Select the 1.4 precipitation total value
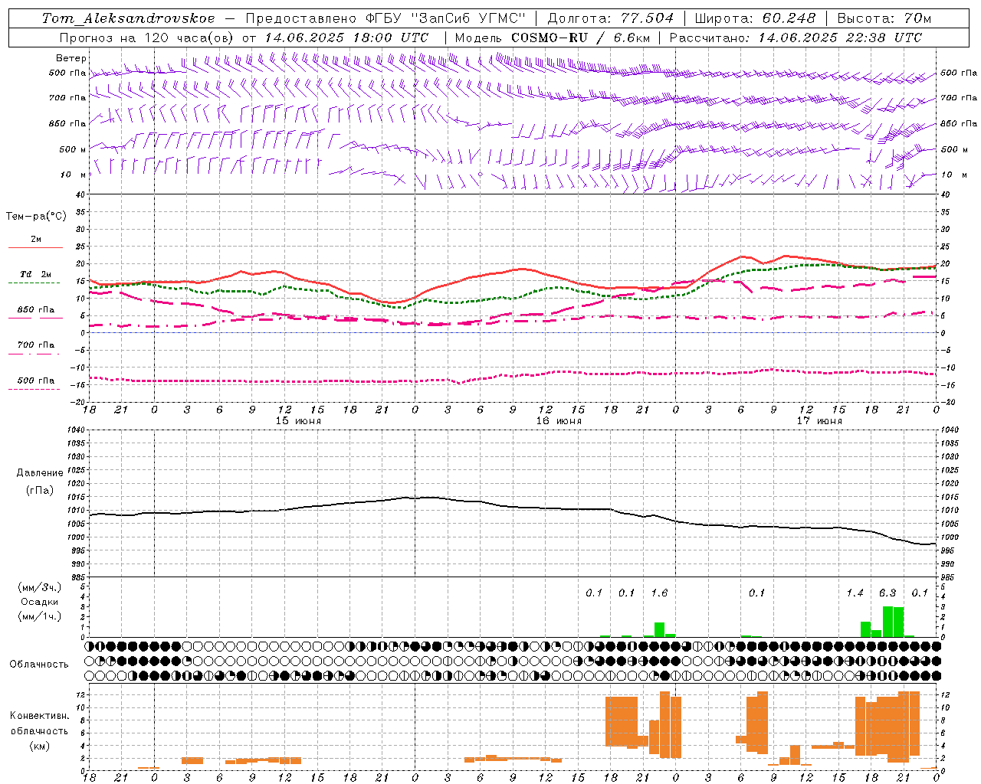 tap(855, 593)
